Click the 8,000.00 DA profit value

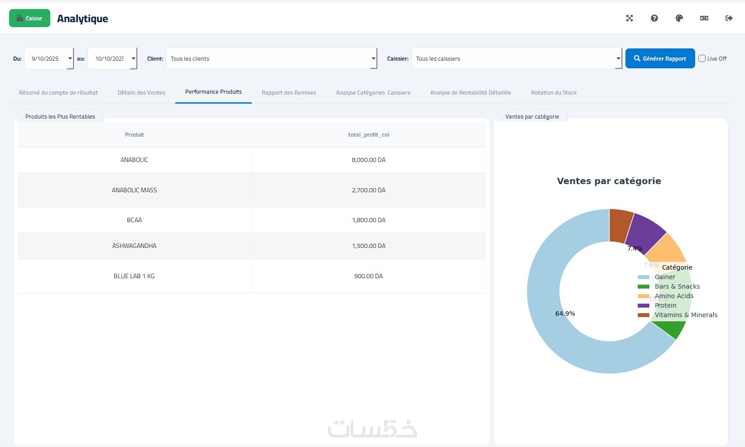[x=369, y=160]
